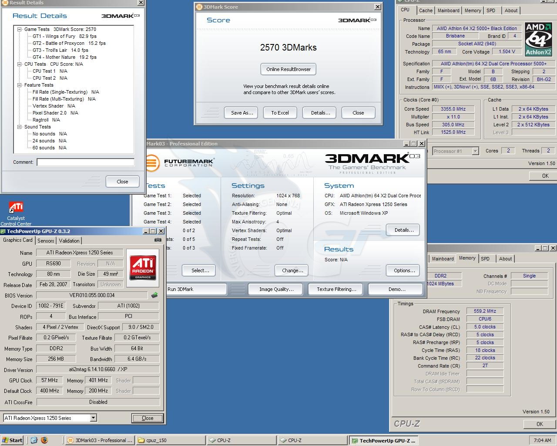The width and height of the screenshot is (557, 446).
Task: Open the About tab in top CPU-Z window
Action: click(511, 10)
